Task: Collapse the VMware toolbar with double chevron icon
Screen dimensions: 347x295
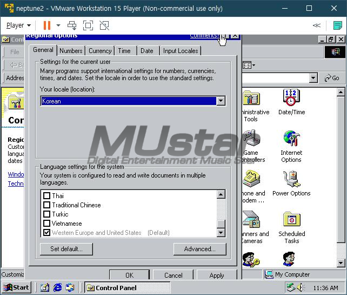Action: click(x=316, y=25)
